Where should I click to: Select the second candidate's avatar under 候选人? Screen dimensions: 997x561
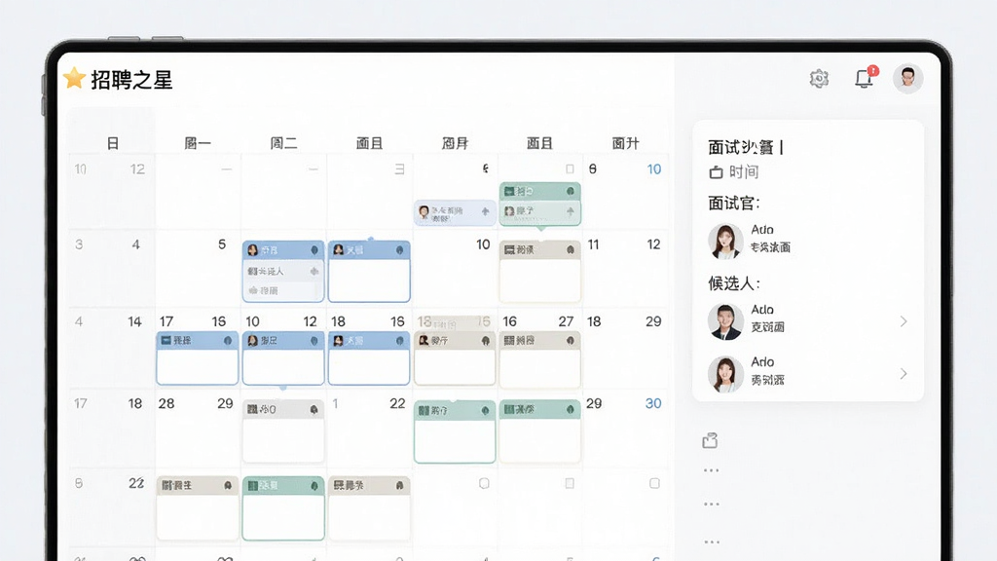725,374
